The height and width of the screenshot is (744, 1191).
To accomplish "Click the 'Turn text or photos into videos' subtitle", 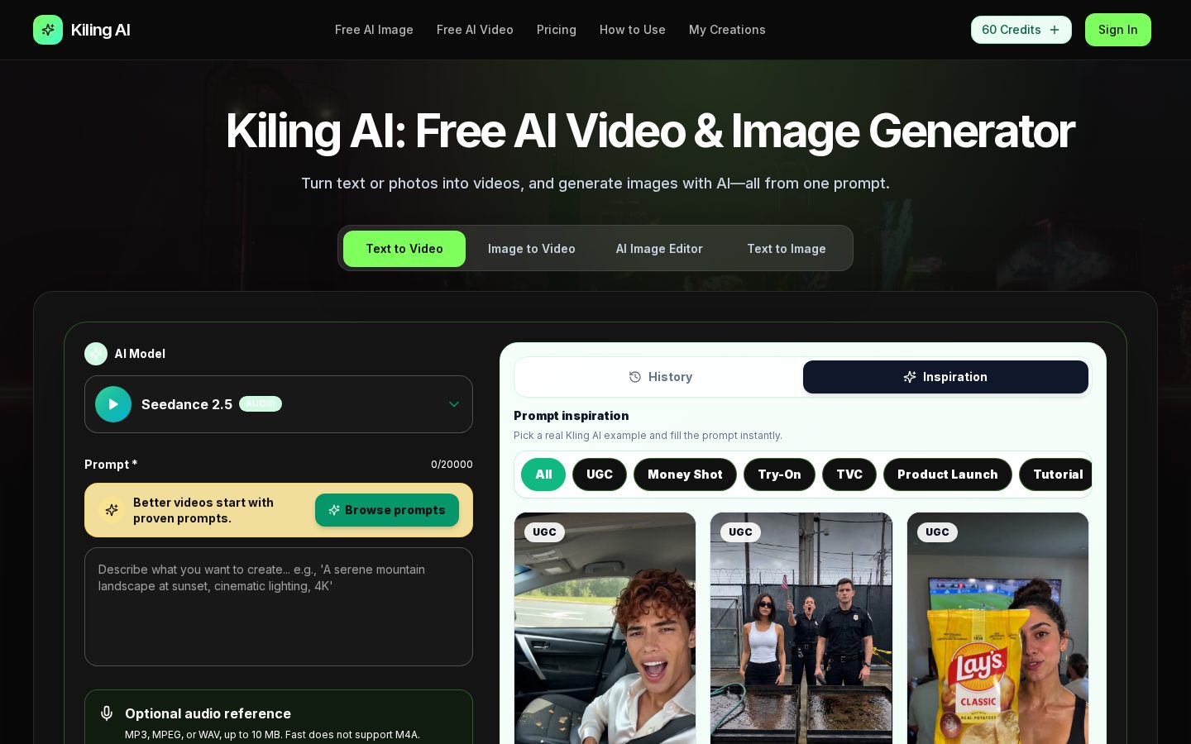I will [x=595, y=184].
